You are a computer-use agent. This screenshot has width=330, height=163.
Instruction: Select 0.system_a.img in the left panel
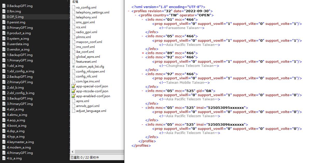point(18,39)
